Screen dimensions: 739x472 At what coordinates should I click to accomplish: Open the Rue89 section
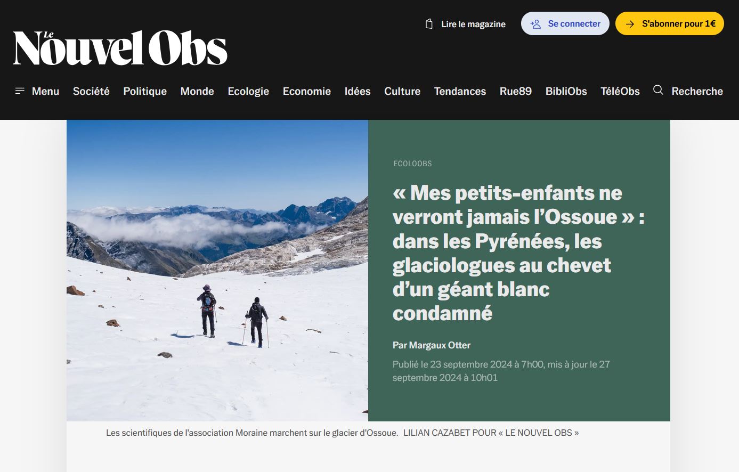[516, 91]
